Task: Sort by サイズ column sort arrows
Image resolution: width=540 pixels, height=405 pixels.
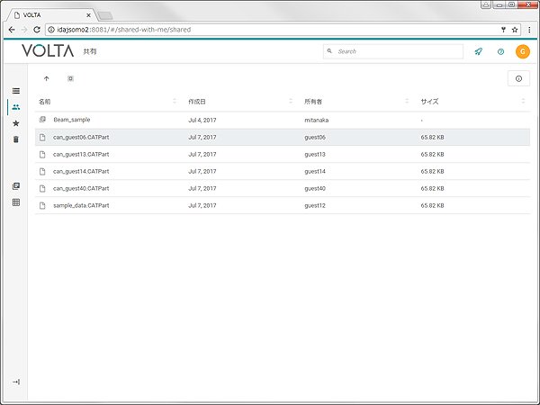Action: (523, 101)
